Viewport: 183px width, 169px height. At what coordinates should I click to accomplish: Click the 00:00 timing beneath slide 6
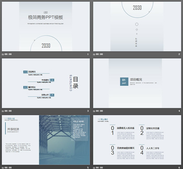pyautogui.click(x=100, y=167)
